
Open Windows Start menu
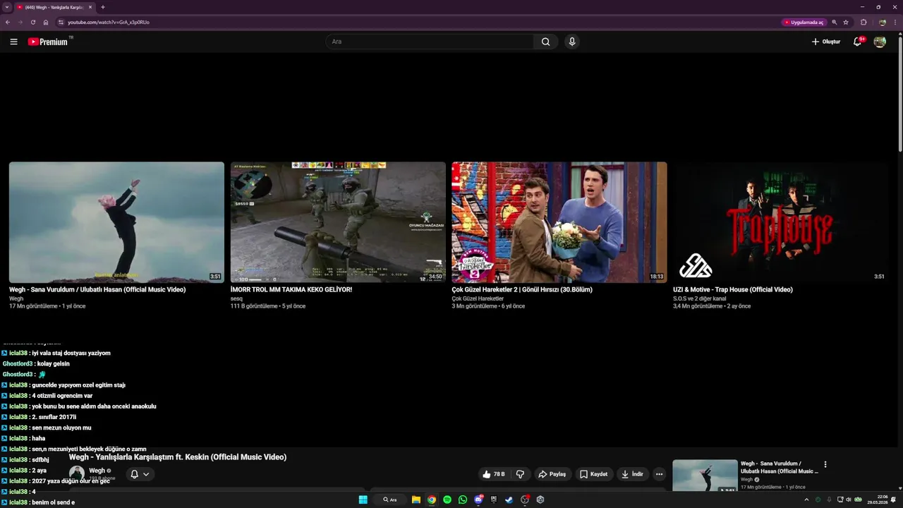coord(363,500)
